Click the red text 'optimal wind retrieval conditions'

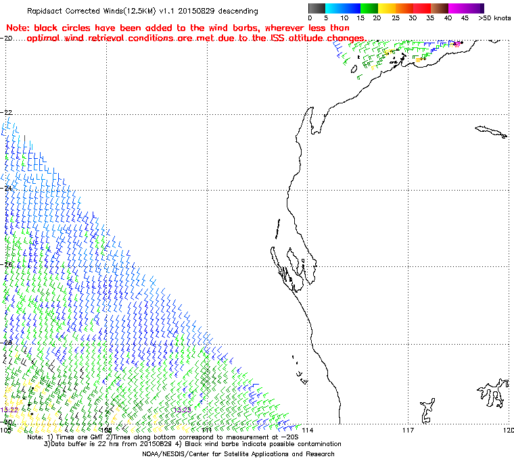pos(100,39)
